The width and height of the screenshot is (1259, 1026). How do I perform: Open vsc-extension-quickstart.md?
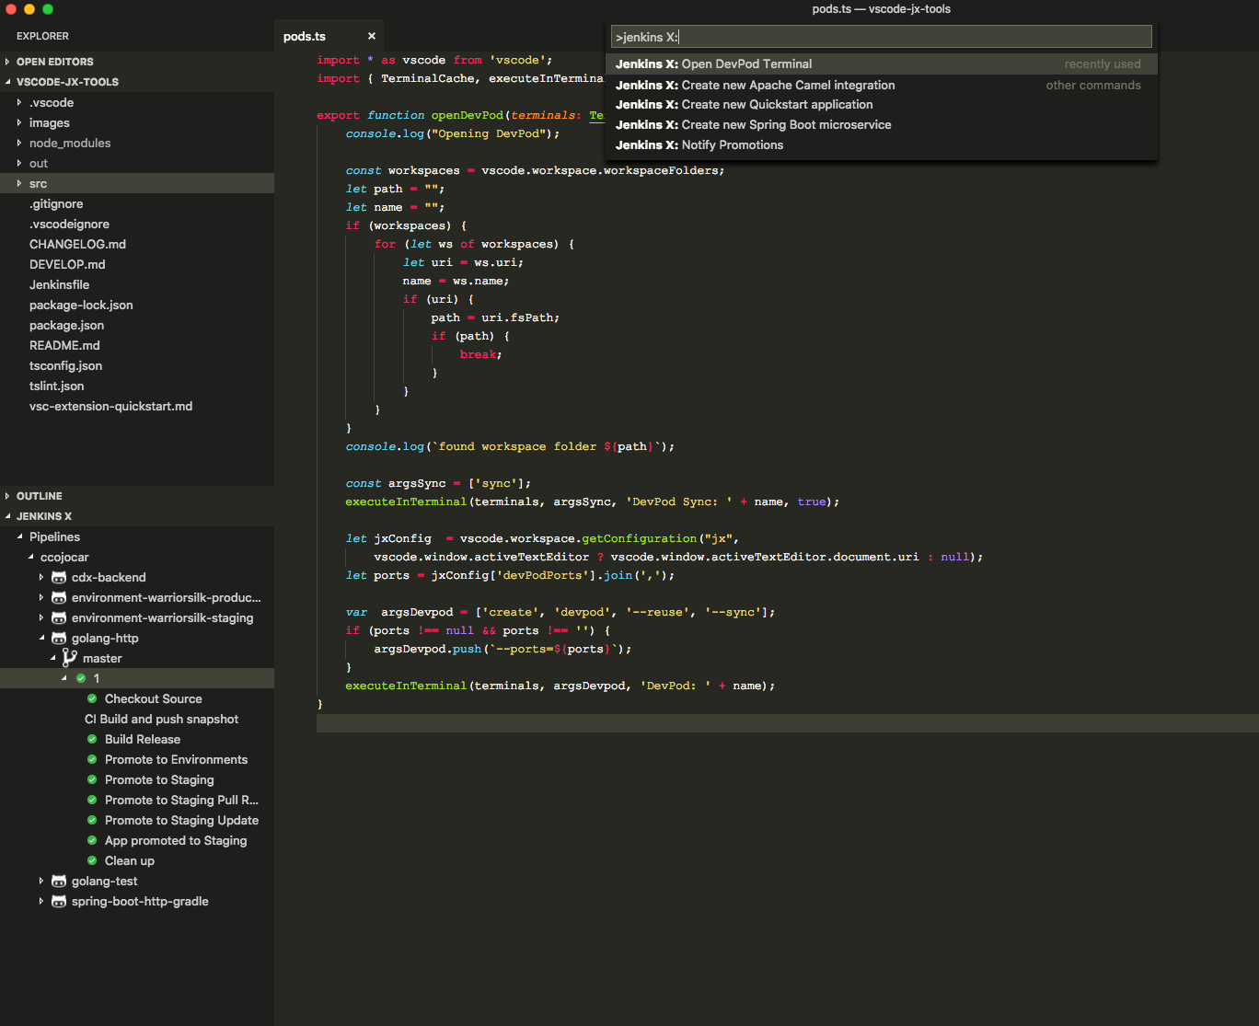click(137, 406)
